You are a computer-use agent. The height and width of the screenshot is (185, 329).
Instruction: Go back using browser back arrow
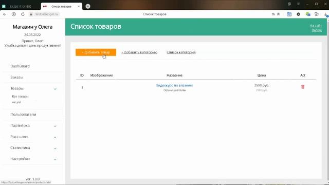point(5,14)
